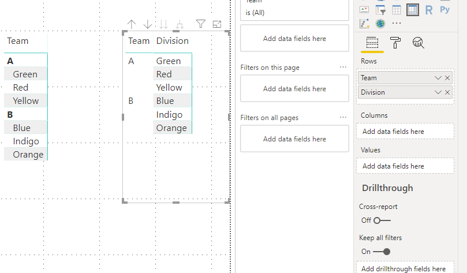Click Team is (All) filter card

294,10
